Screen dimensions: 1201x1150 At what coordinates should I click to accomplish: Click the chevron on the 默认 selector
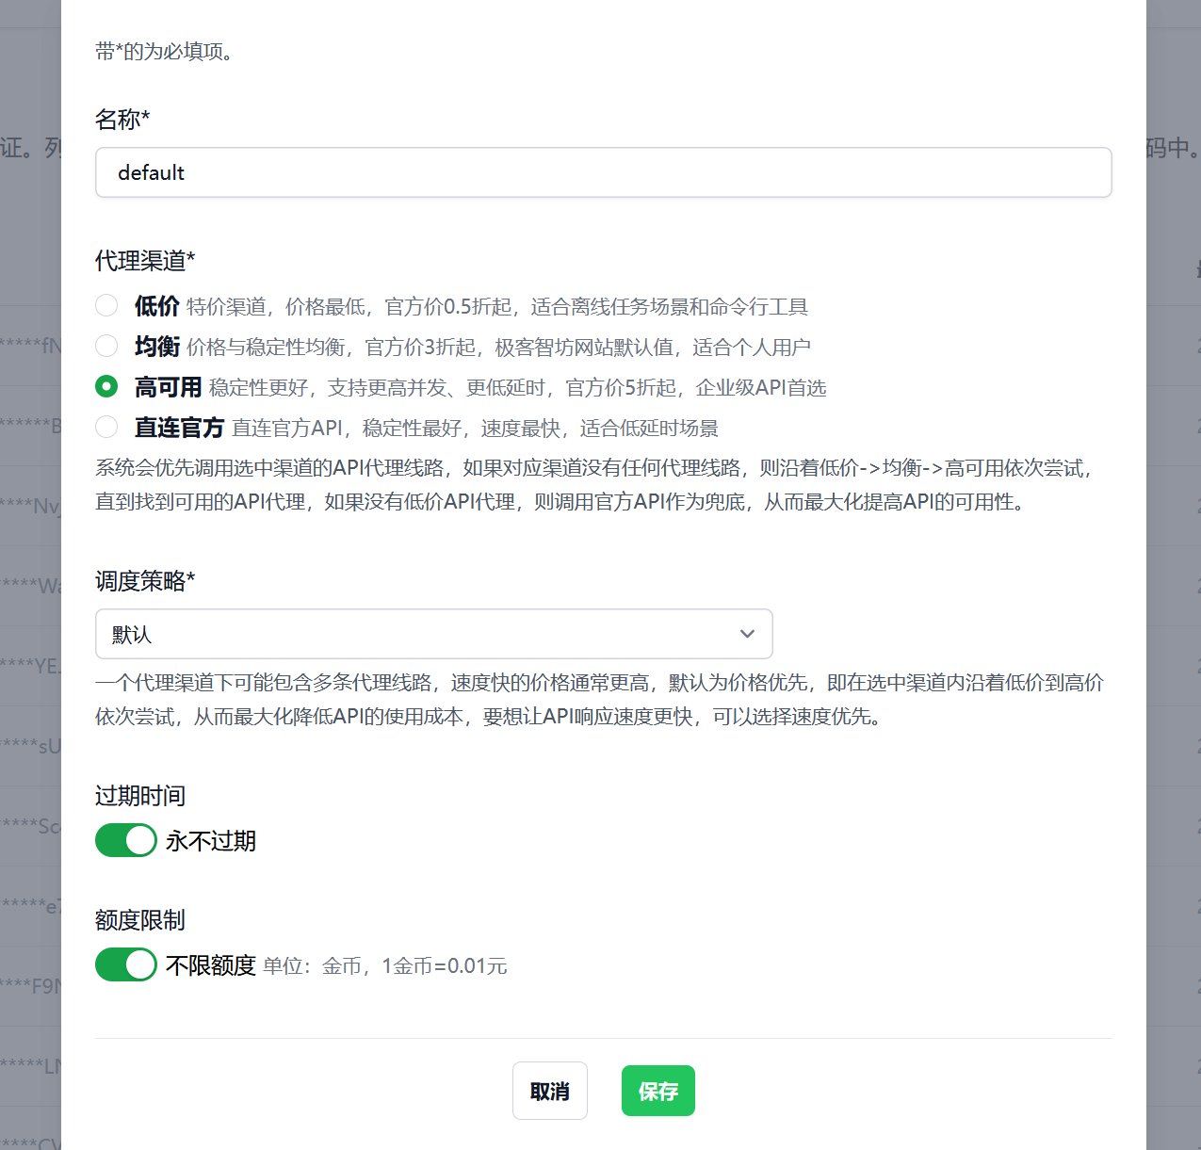[x=747, y=634]
